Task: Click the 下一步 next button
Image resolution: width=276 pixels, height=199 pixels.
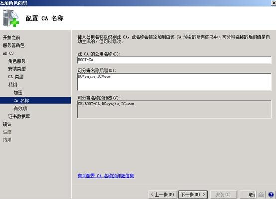Action: [193, 195]
